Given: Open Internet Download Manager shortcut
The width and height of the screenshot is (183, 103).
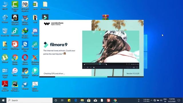Looking at the screenshot, I should [25, 33].
